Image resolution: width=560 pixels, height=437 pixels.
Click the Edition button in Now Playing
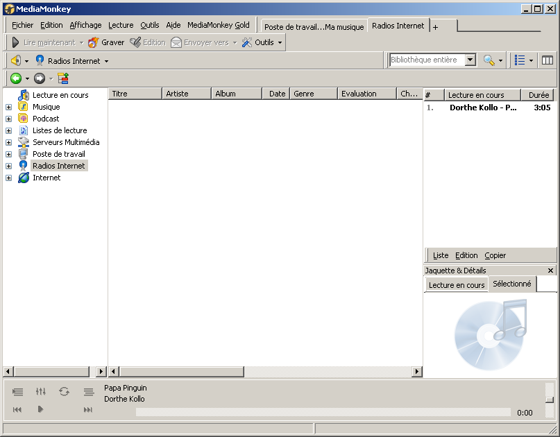click(x=466, y=255)
